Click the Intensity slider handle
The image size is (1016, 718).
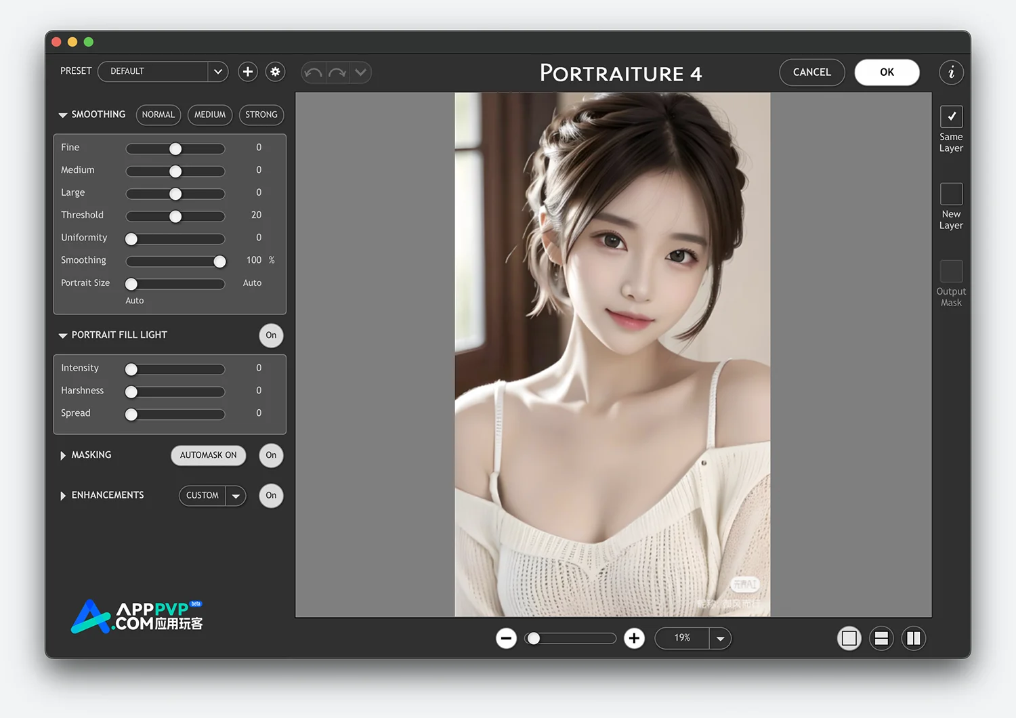coord(131,369)
